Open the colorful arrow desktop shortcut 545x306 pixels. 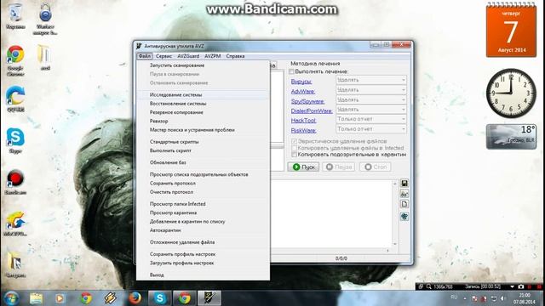coord(15,224)
